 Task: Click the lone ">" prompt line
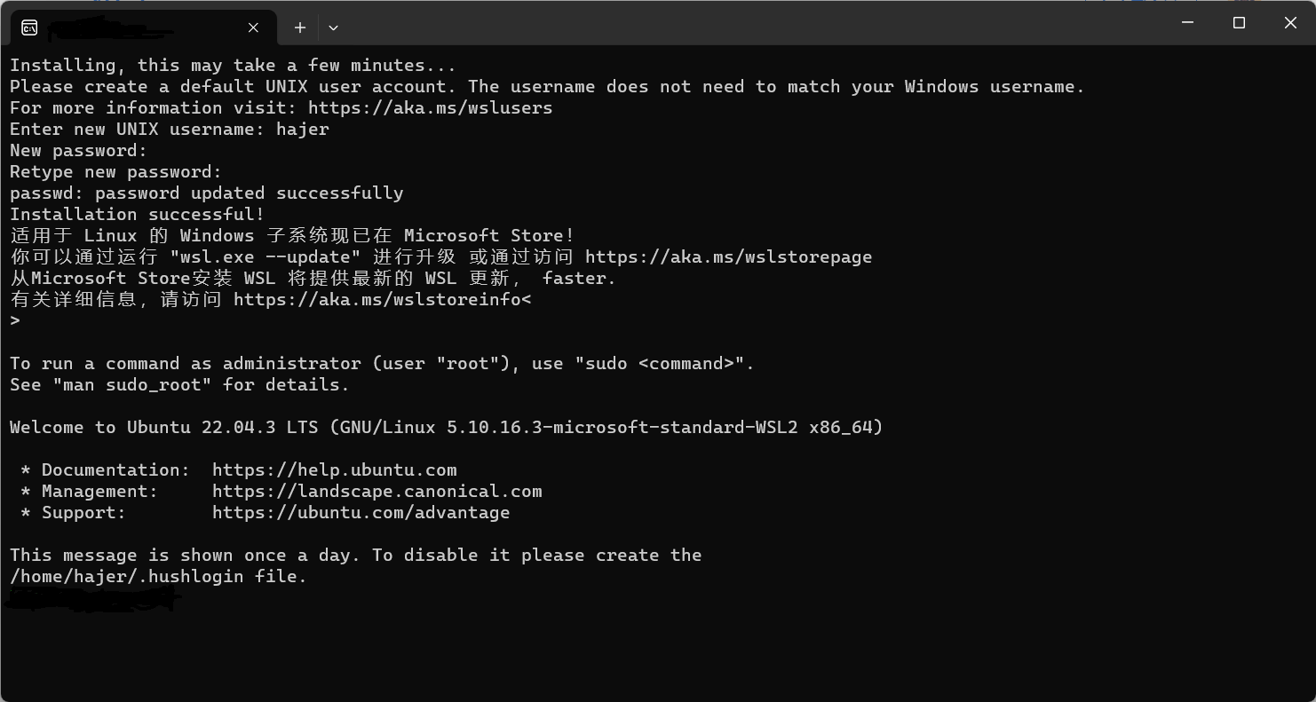[x=15, y=320]
